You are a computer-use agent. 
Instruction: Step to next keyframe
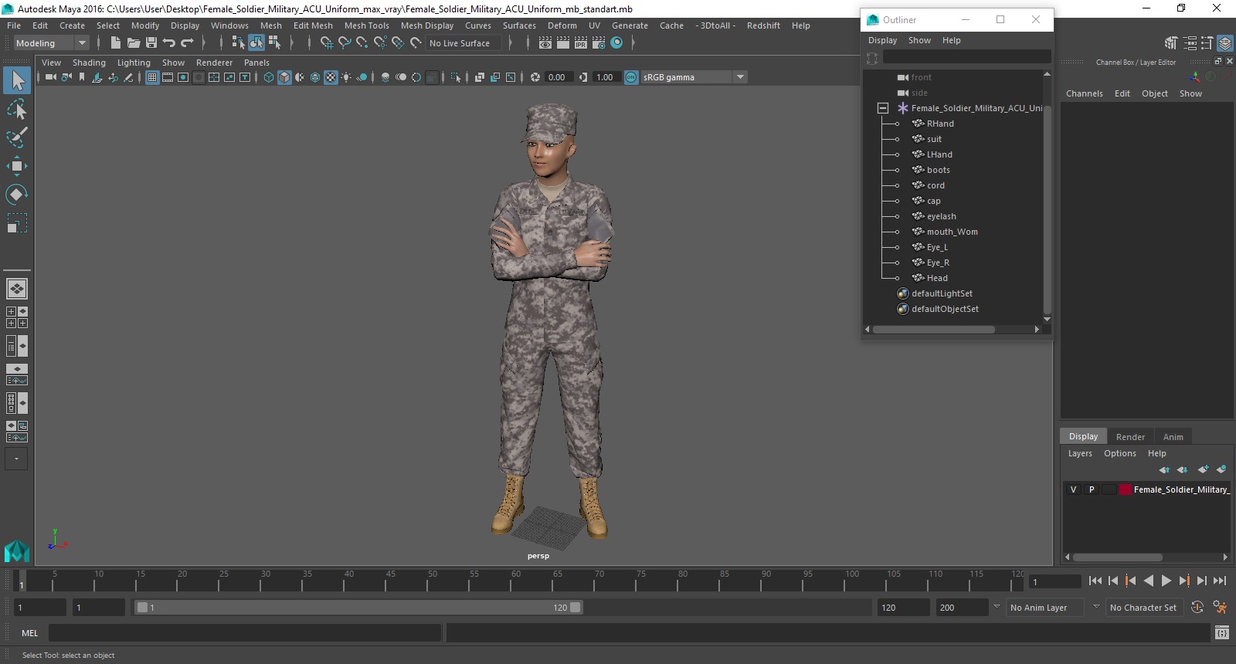click(1184, 581)
